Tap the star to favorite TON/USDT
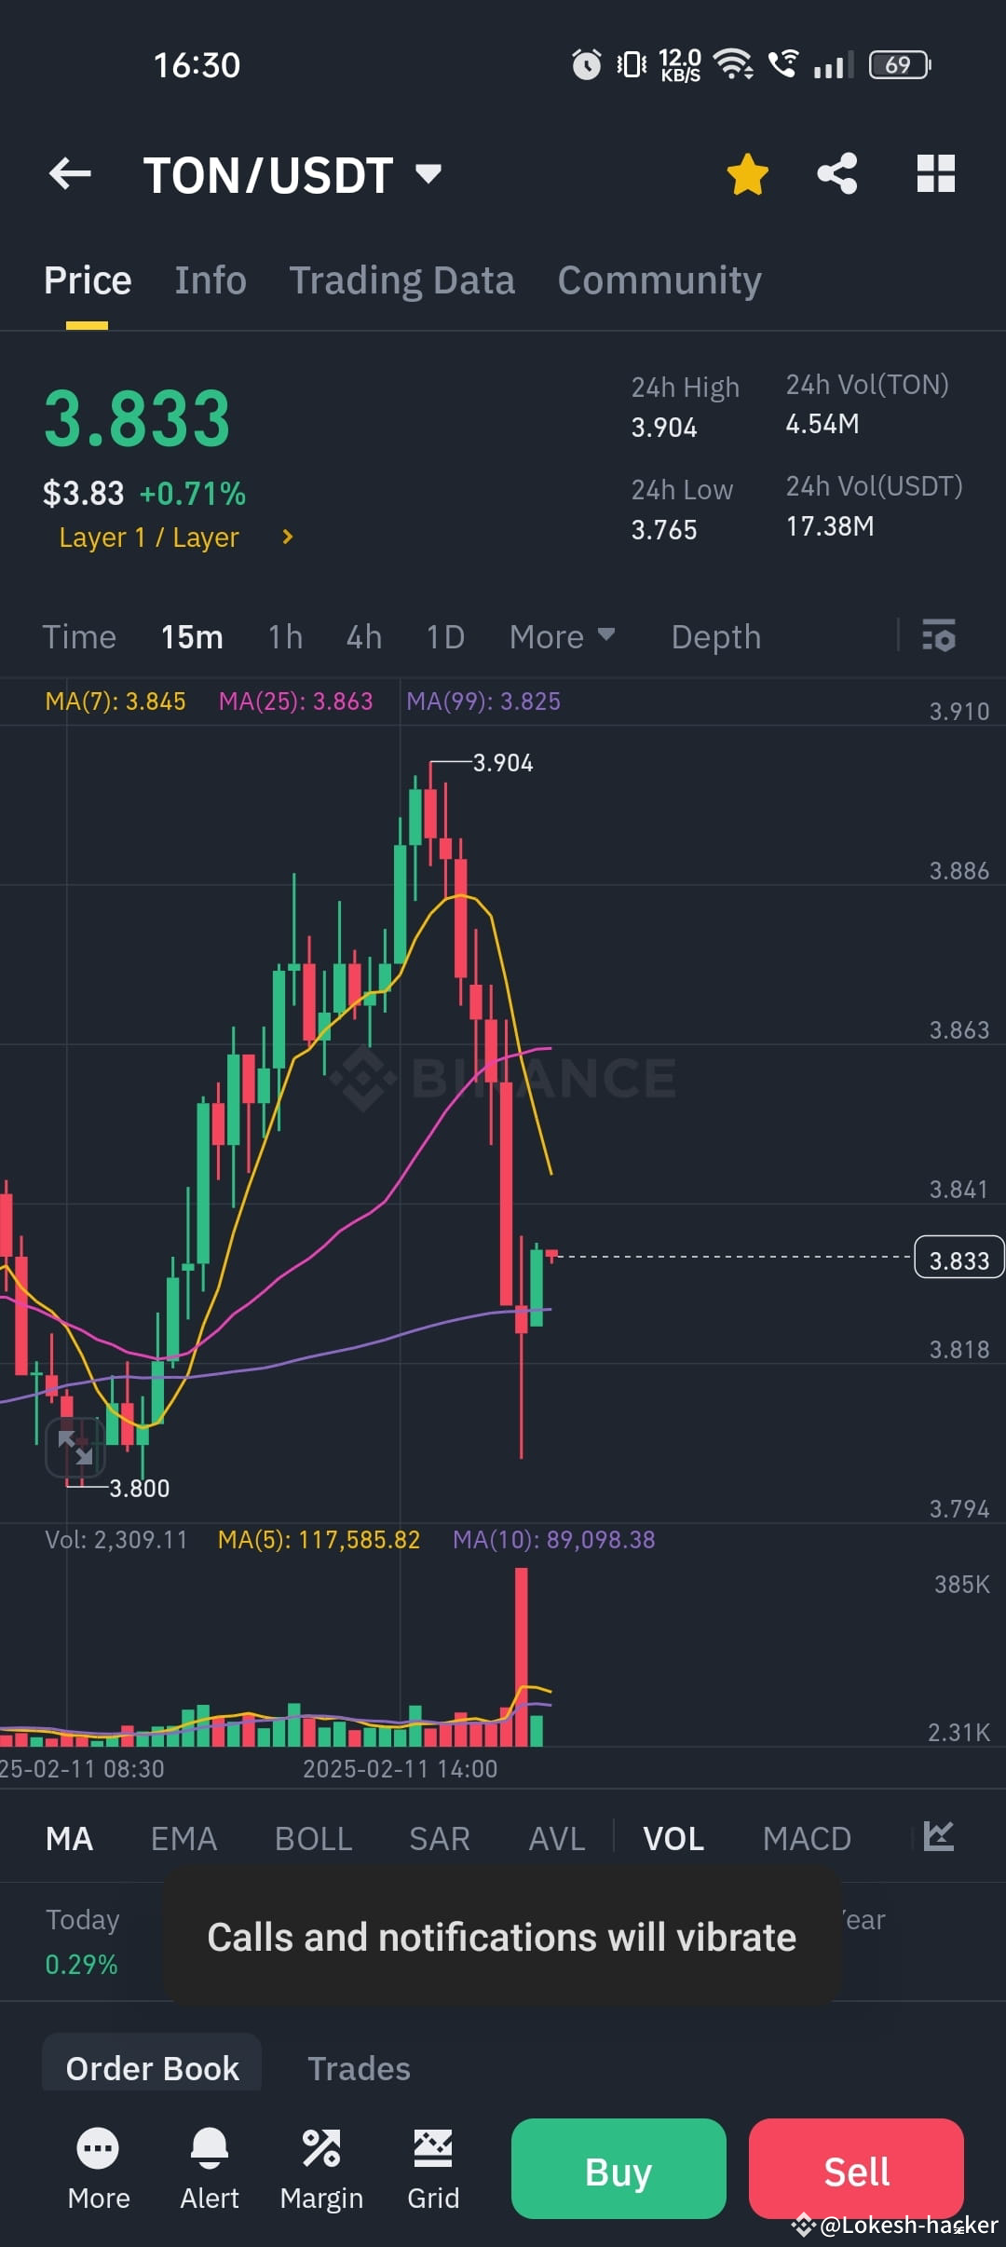This screenshot has height=2247, width=1006. (x=747, y=173)
